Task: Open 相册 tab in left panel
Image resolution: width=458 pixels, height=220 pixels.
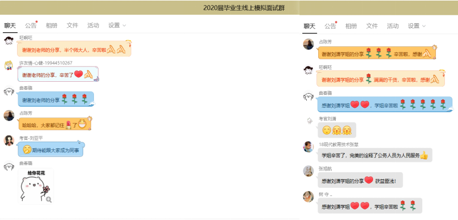Action: pos(52,25)
